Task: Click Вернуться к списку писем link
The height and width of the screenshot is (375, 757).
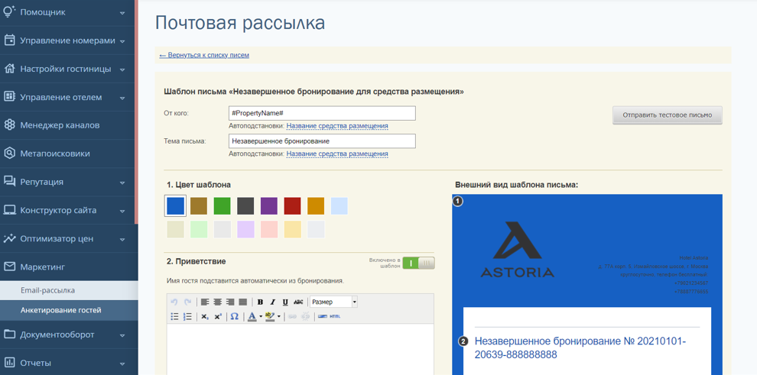Action: pos(204,55)
